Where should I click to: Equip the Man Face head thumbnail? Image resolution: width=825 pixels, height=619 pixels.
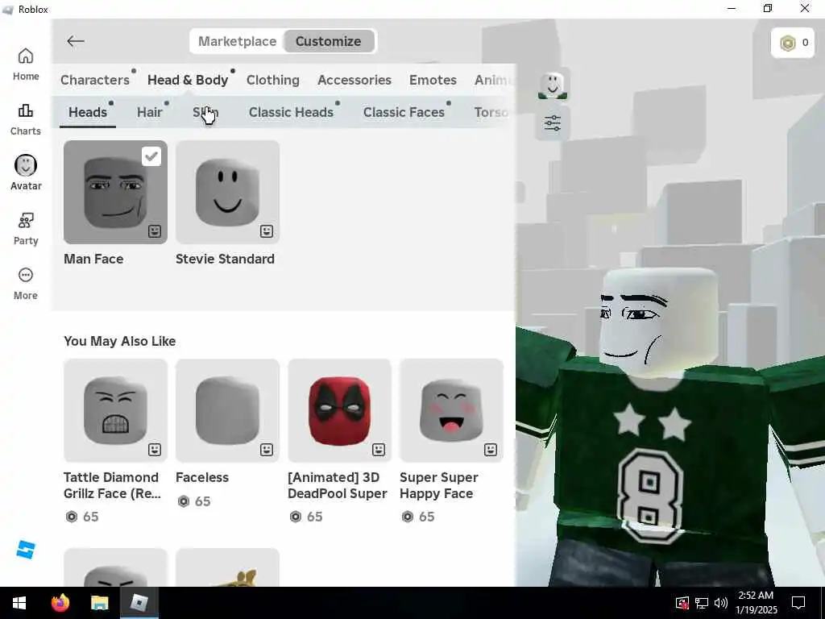tap(116, 192)
